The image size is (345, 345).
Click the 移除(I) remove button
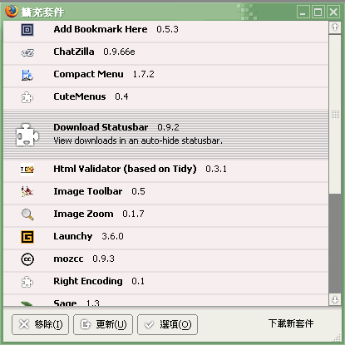pos(40,324)
